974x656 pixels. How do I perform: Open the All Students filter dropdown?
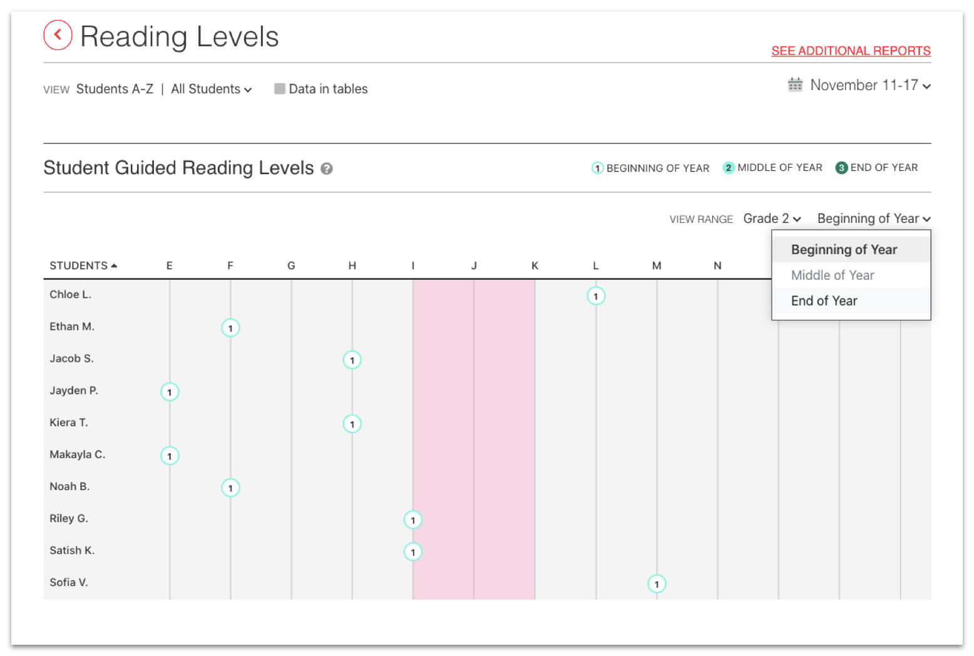(212, 89)
